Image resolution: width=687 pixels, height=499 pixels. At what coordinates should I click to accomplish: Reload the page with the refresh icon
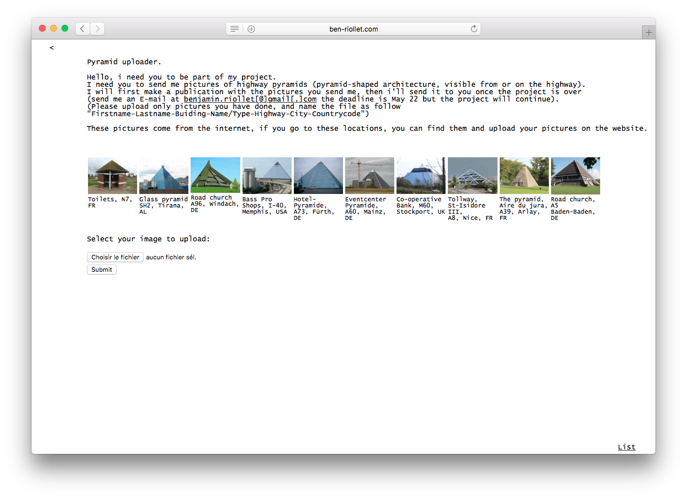coord(474,29)
